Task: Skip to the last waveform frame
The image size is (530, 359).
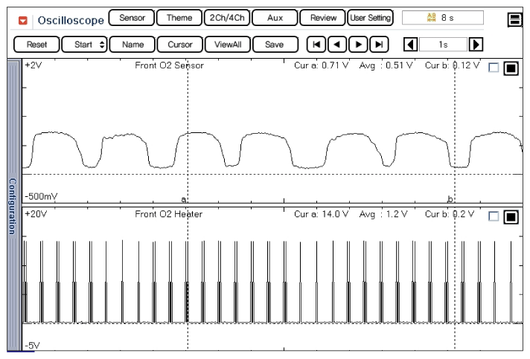Action: (380, 45)
